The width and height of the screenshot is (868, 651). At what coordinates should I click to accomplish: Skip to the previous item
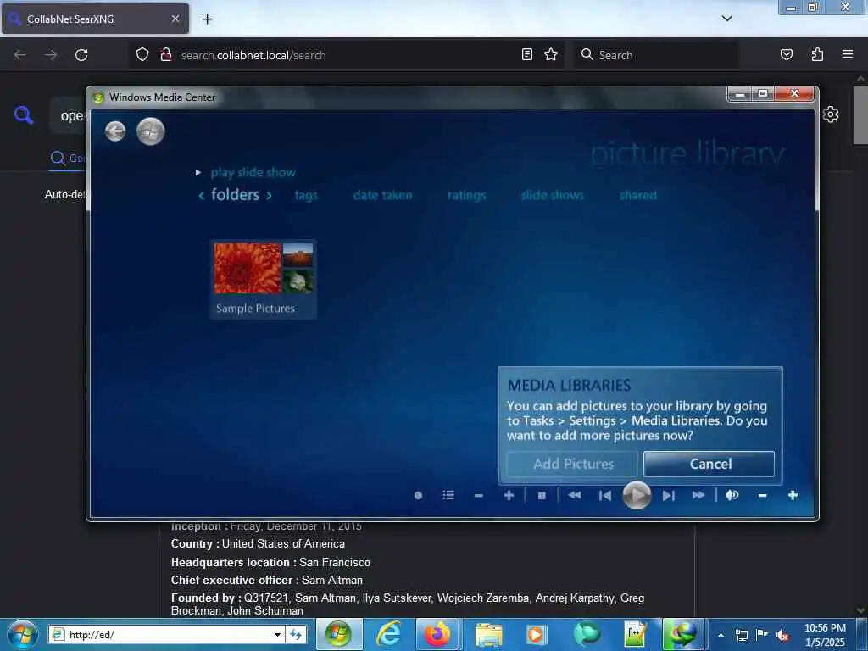pos(605,495)
